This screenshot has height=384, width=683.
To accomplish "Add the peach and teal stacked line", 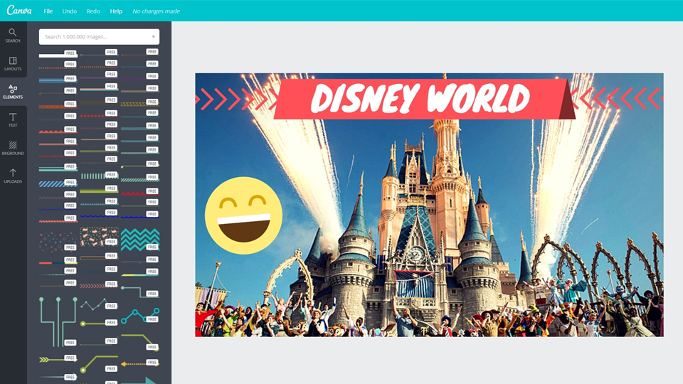I will tap(99, 90).
